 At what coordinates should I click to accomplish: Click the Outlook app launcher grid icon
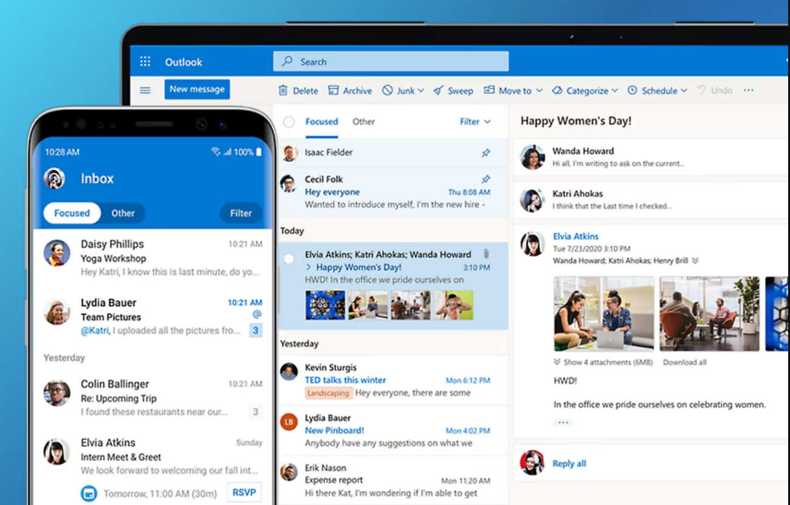tap(145, 61)
